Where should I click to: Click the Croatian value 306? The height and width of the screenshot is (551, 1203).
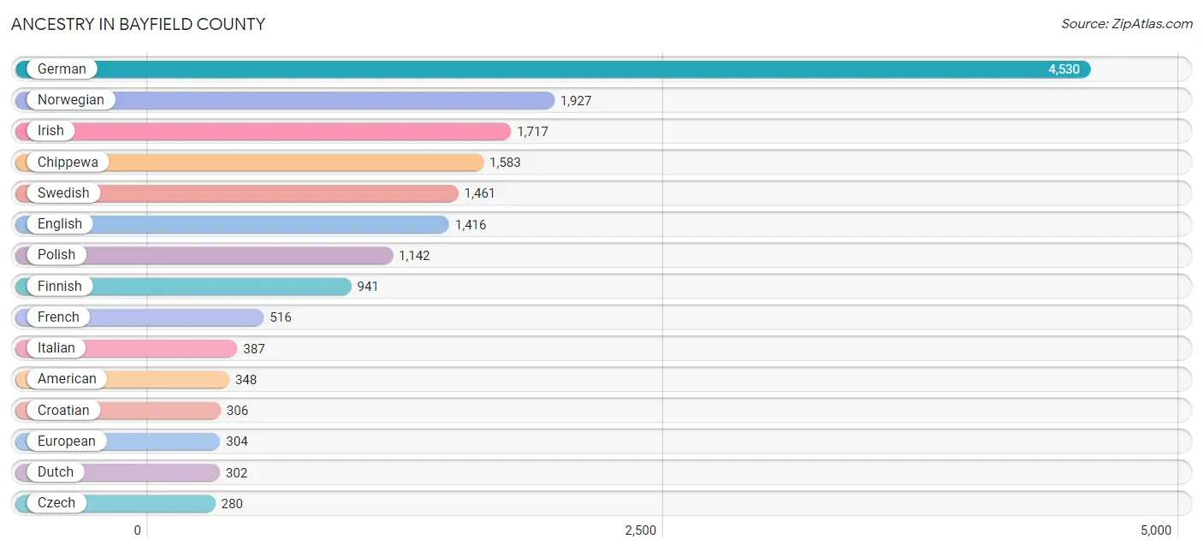[238, 411]
